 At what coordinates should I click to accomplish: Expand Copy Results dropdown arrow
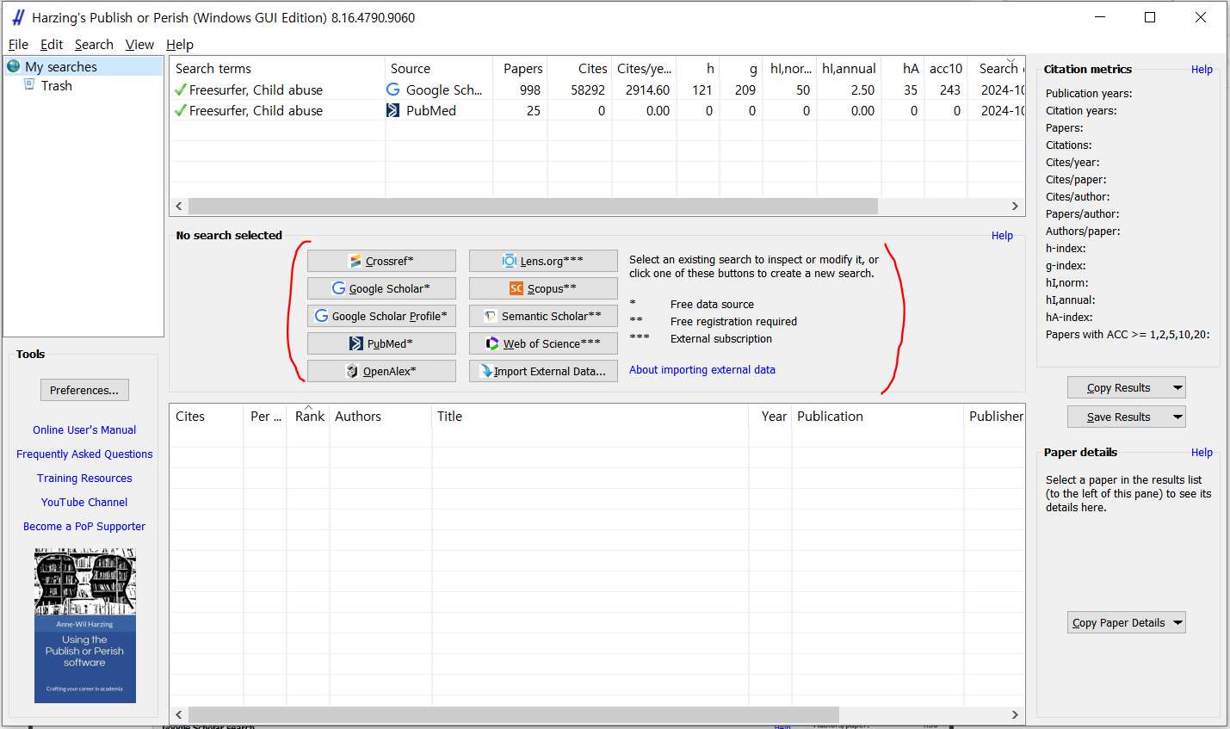coord(1177,387)
